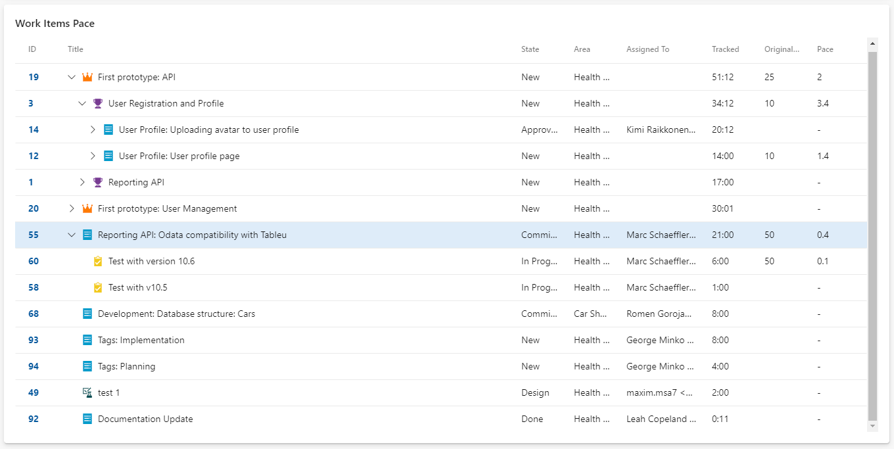
Task: Click the trophy icon beside User Registration and Profile
Action: click(x=98, y=103)
